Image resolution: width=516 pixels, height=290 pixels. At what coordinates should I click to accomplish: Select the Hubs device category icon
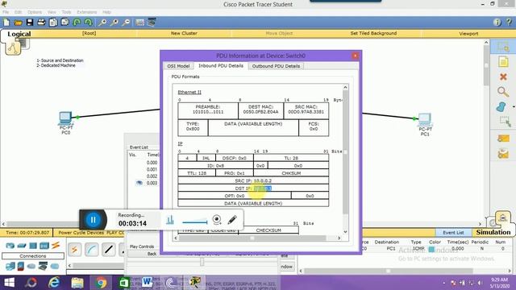33,245
